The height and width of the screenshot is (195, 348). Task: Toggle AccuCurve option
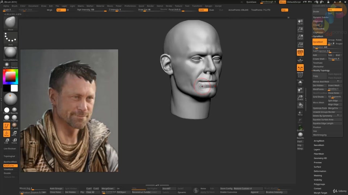pos(10,165)
